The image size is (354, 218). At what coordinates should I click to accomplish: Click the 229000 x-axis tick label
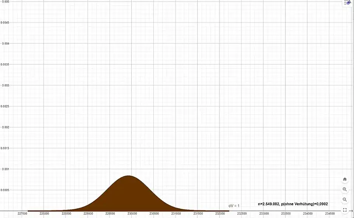click(88, 214)
